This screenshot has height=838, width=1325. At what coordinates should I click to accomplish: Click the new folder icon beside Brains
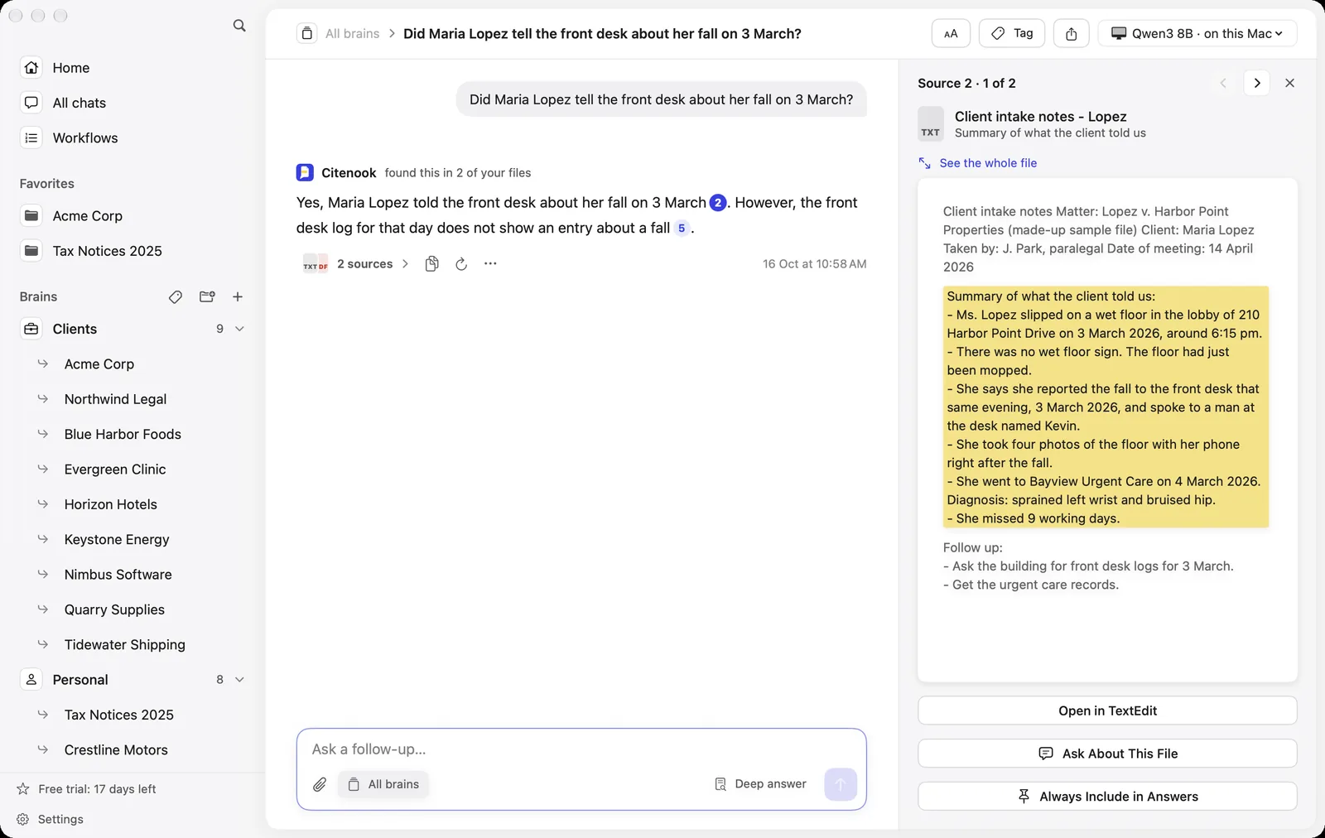coord(207,297)
